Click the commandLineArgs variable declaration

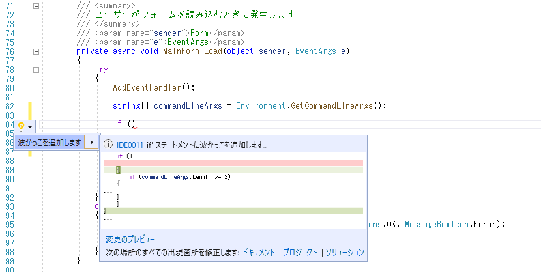tap(188, 106)
